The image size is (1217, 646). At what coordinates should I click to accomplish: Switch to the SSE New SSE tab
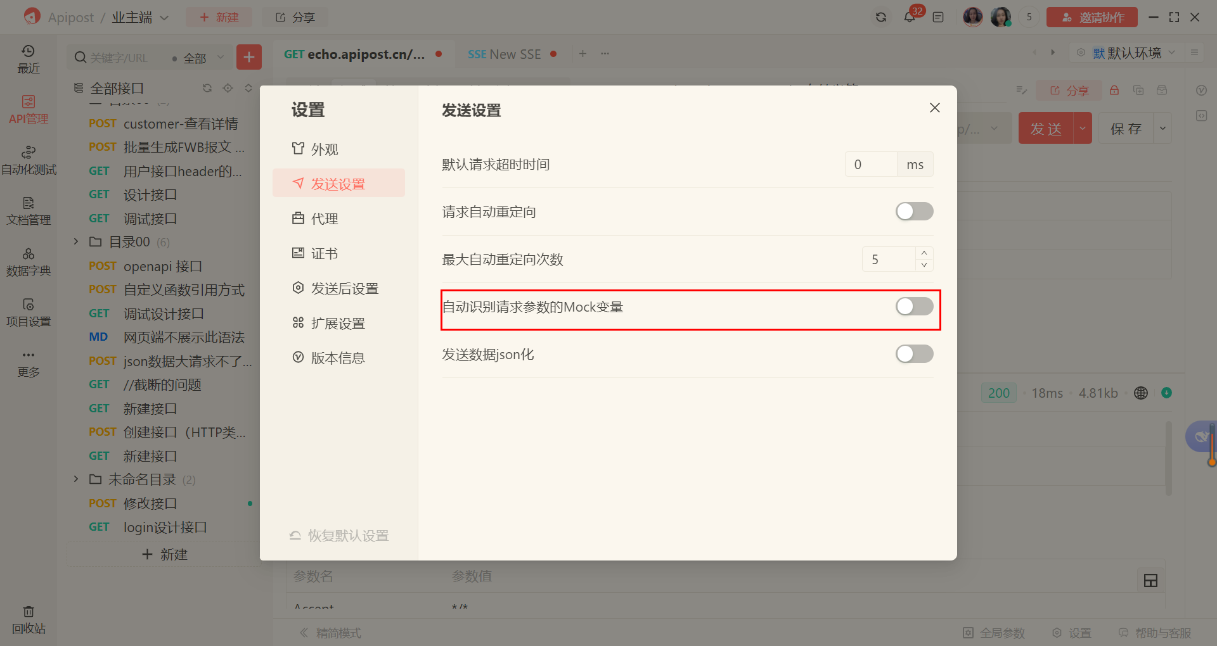pyautogui.click(x=512, y=54)
